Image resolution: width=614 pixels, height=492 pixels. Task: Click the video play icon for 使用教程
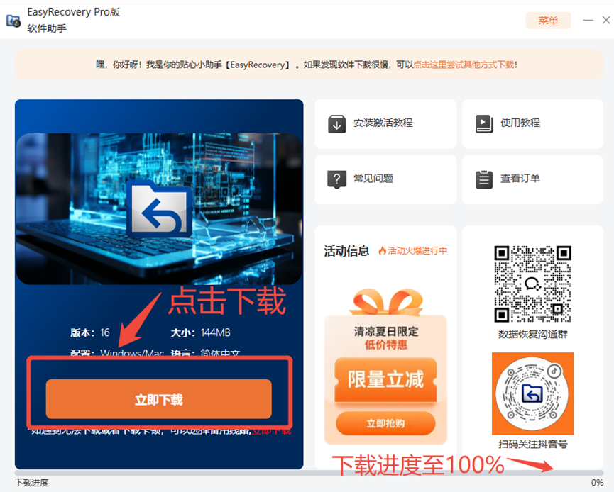484,123
